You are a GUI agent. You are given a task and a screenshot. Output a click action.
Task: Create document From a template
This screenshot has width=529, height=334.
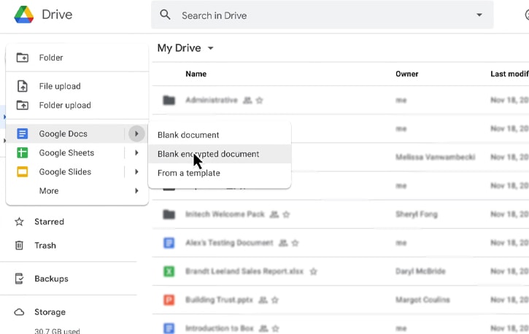coord(220,174)
